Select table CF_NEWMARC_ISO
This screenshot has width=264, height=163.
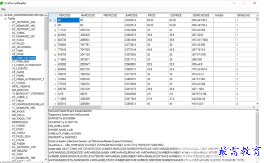point(23,36)
